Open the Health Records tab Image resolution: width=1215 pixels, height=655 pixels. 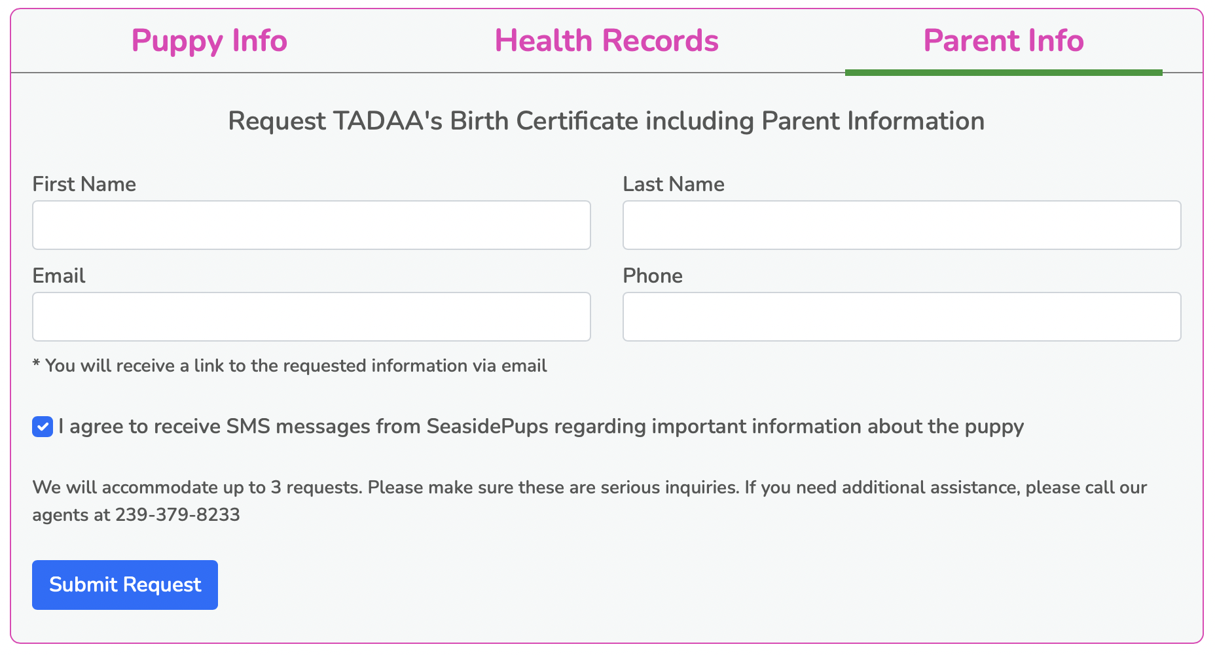coord(606,41)
